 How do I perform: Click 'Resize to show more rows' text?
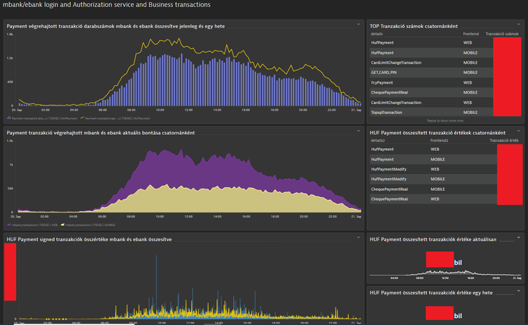[x=445, y=121]
